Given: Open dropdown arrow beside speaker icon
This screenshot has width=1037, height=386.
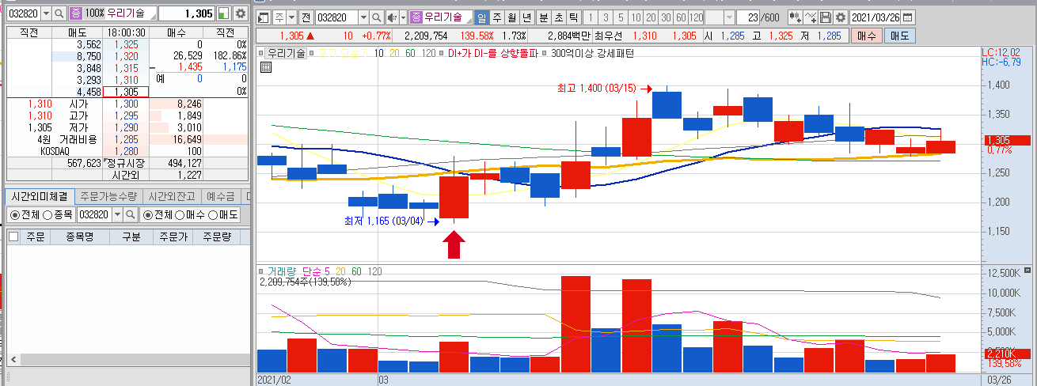Looking at the screenshot, I should [403, 17].
